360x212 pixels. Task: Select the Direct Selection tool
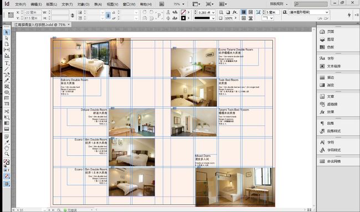pyautogui.click(x=7, y=38)
